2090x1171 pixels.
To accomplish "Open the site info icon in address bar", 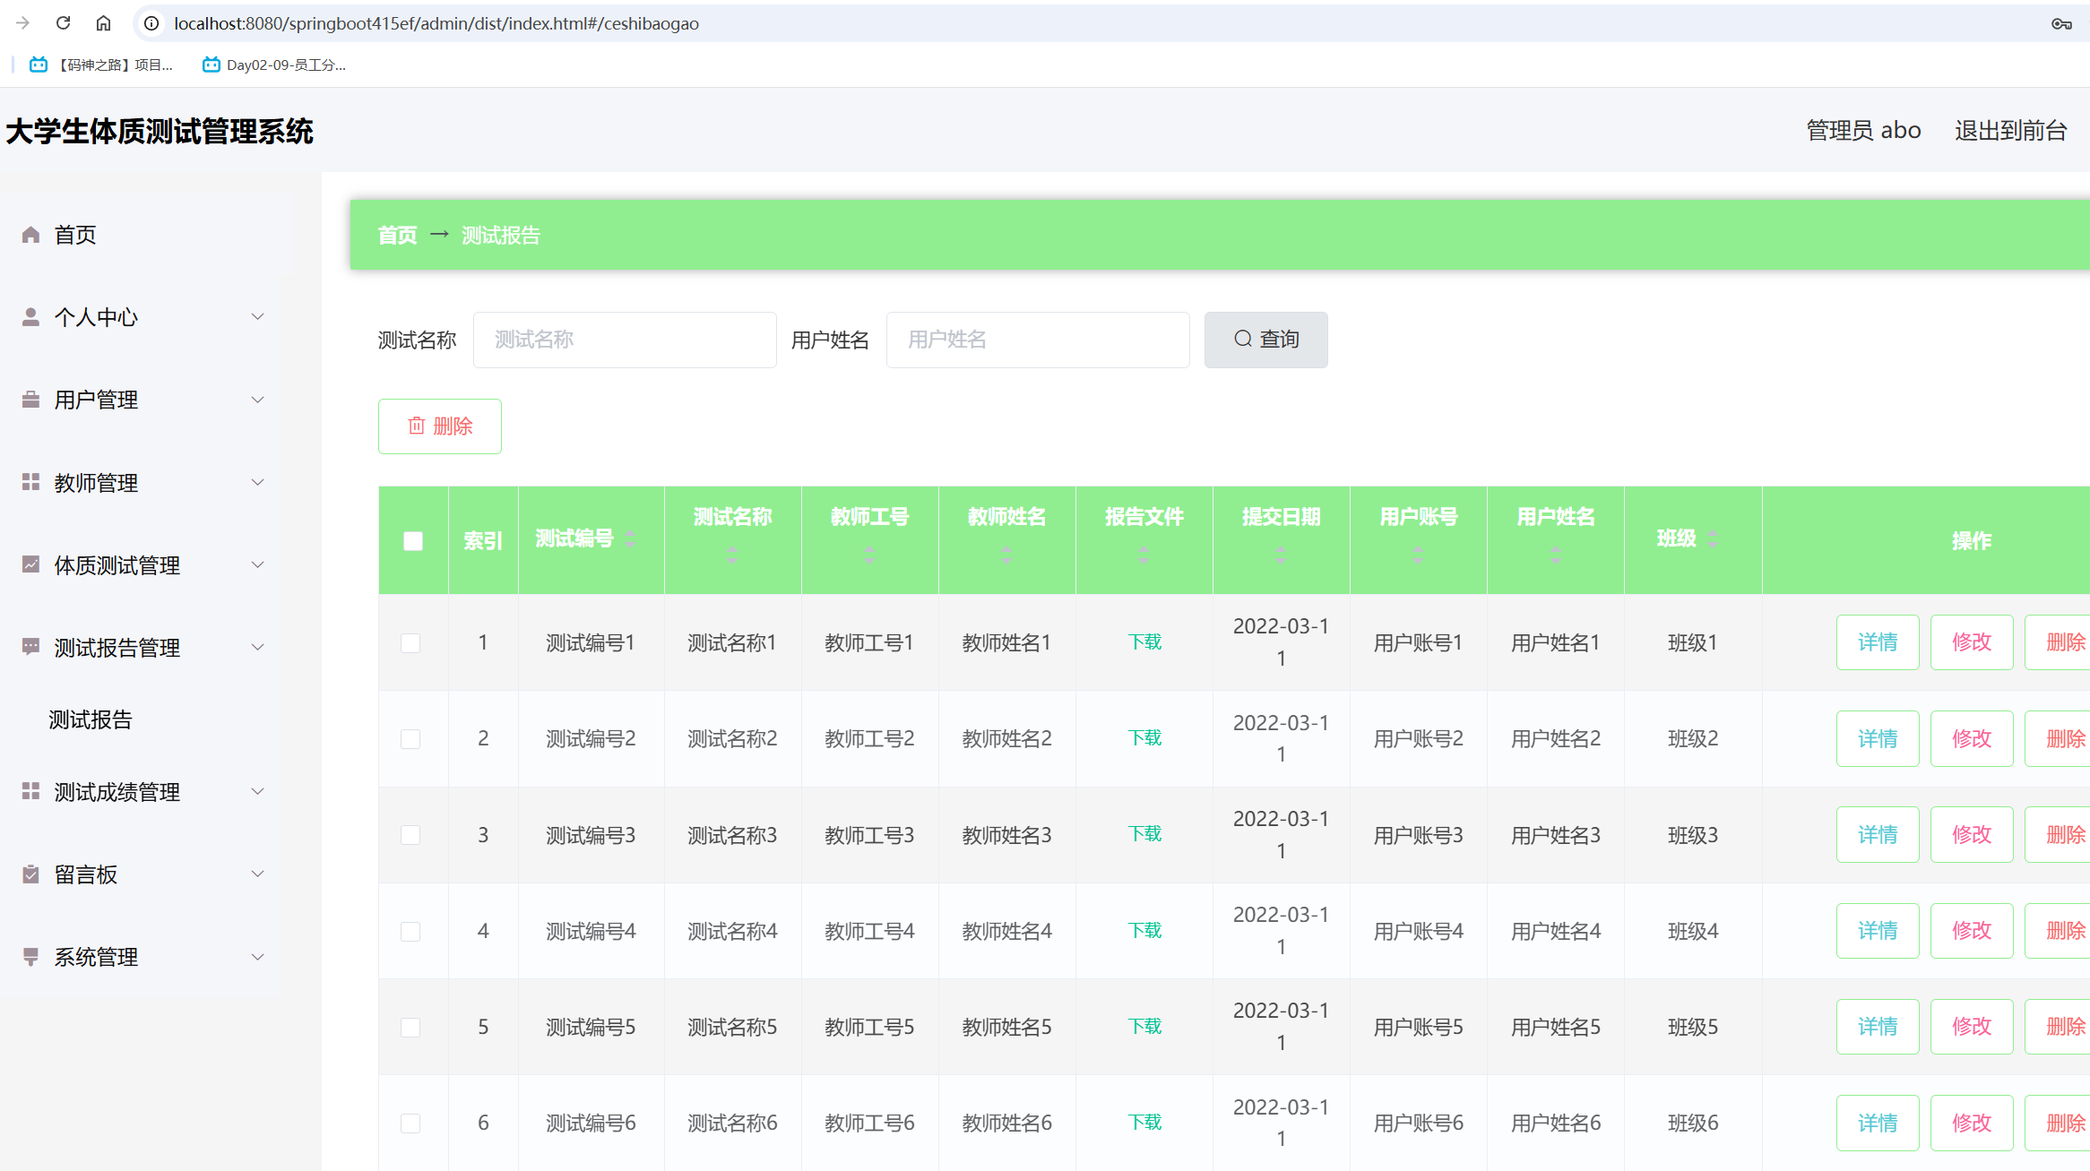I will pos(151,23).
